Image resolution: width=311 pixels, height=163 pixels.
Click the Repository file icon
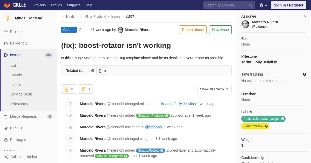point(6,43)
